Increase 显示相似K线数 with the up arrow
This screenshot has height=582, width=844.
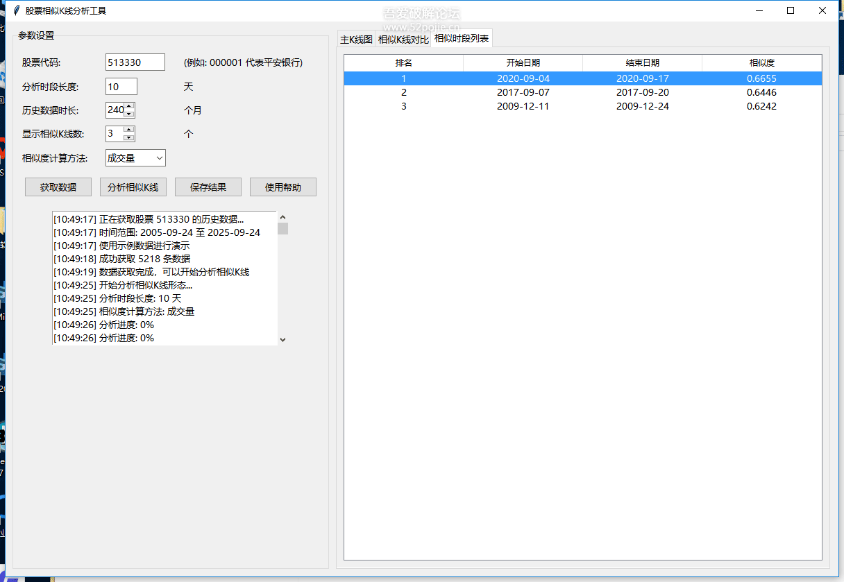[129, 130]
